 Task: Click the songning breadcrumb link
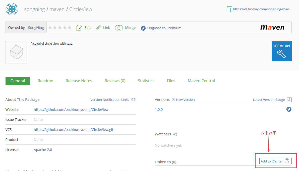coord(34,9)
